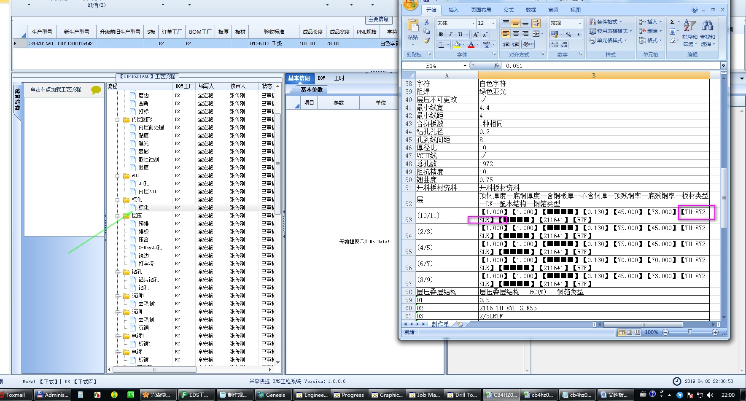Image resolution: width=746 pixels, height=401 pixels.
Task: Click the cell Borders icon
Action: coord(441,45)
